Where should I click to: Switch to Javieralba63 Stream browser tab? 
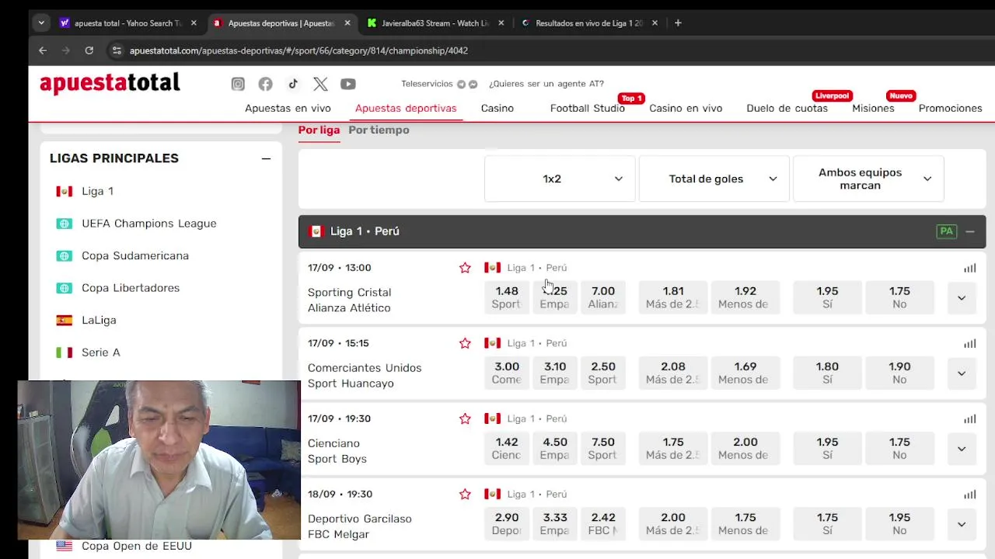click(435, 23)
